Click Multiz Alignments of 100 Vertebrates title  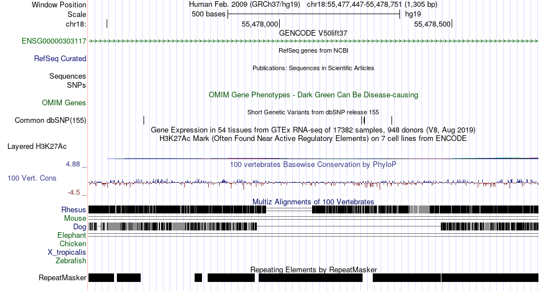(x=313, y=202)
